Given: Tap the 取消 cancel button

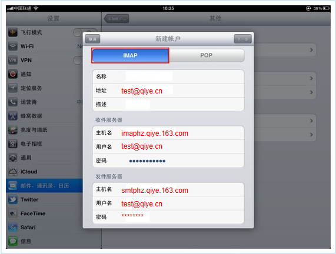Looking at the screenshot, I should pos(92,39).
